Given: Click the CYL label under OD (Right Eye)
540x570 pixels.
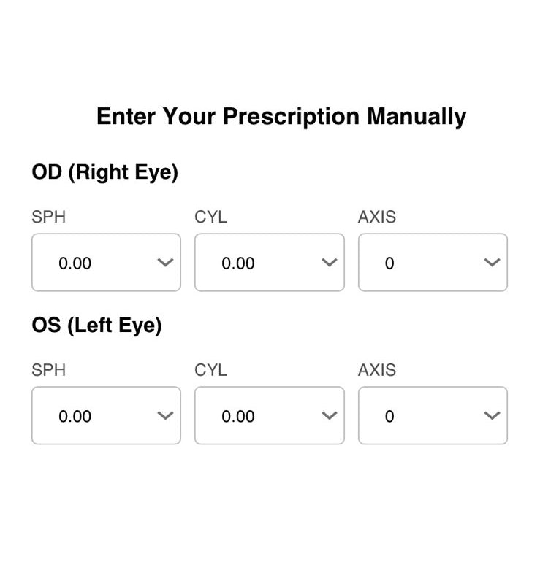Looking at the screenshot, I should (x=210, y=217).
